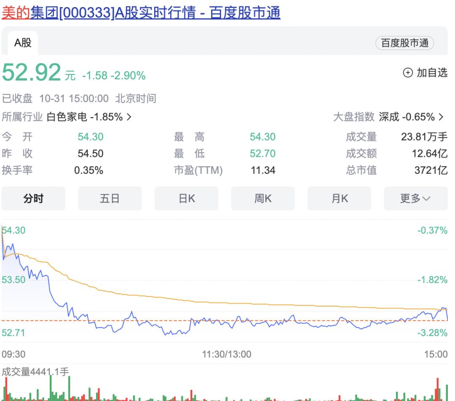Click the 百度股市通 button
The image size is (455, 401).
coord(404,43)
